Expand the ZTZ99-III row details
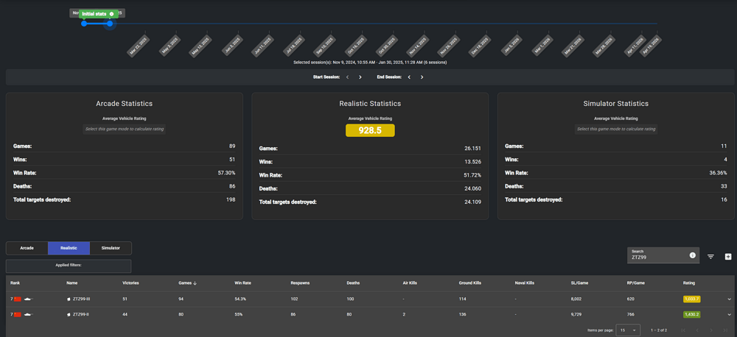 [730, 299]
